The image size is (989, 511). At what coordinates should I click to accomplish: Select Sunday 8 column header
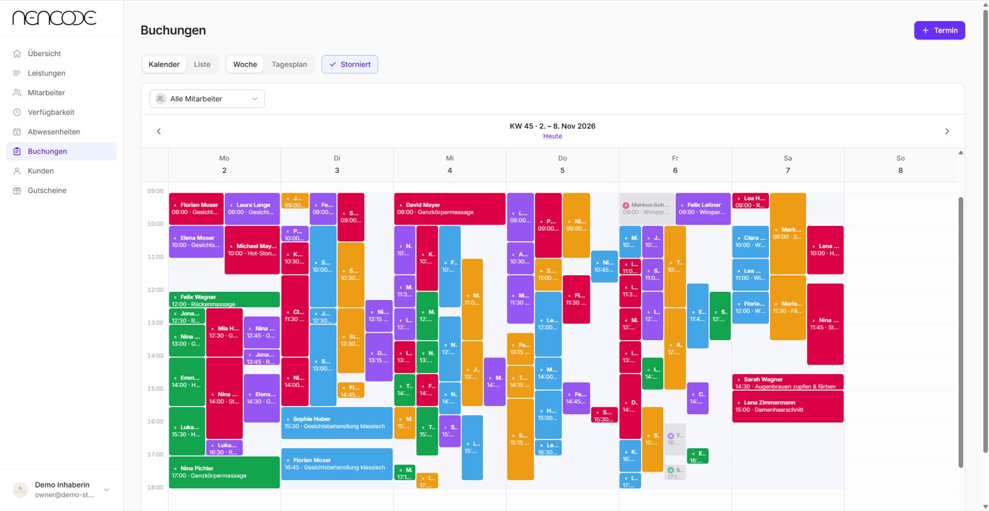(901, 165)
